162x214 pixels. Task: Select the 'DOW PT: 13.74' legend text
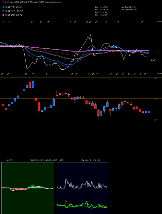(13, 15)
